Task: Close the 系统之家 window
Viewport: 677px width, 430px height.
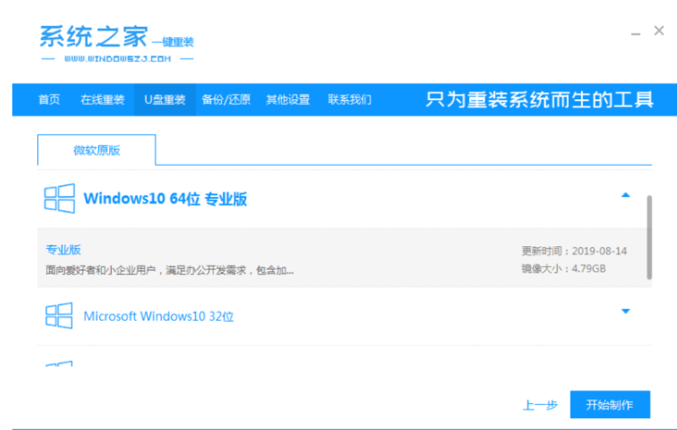Action: (659, 31)
